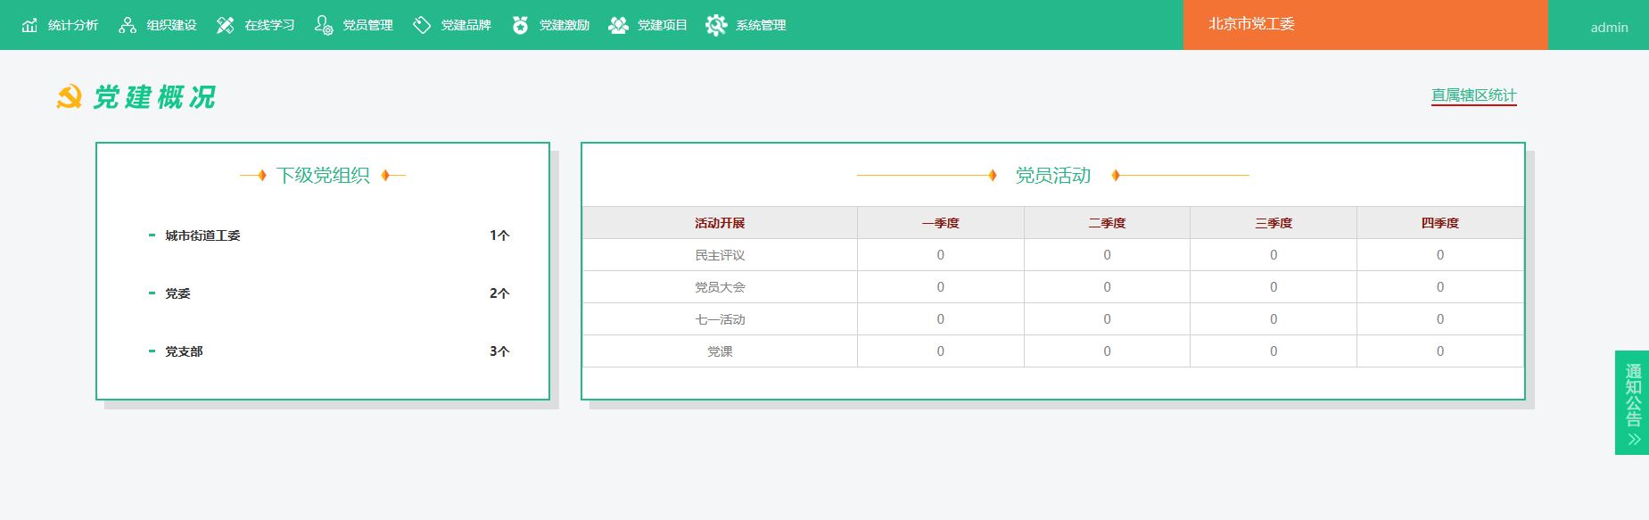Click the party emblem beside 党建概况
This screenshot has height=520, width=1649.
(69, 97)
